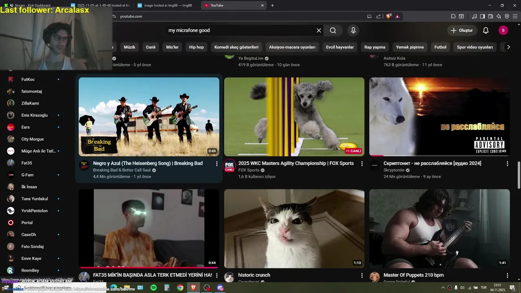This screenshot has height=293, width=521.
Task: Open the historic crunch cat thumbnail
Action: tap(294, 228)
